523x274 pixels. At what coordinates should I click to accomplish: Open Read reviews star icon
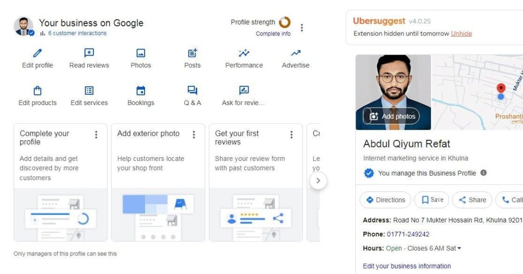[89, 53]
